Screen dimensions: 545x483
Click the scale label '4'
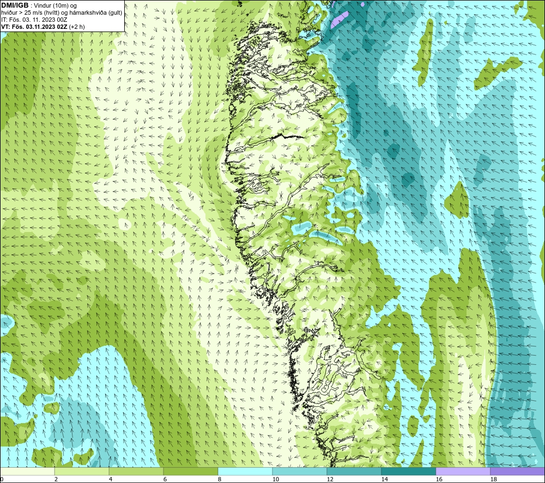(111, 480)
